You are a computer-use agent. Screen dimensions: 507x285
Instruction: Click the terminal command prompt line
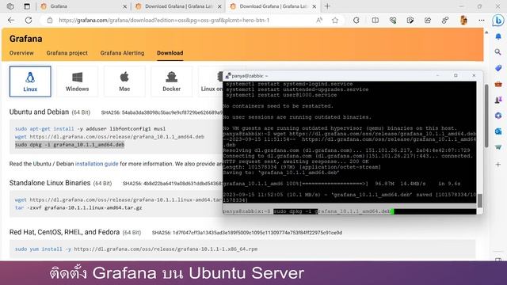(349, 211)
